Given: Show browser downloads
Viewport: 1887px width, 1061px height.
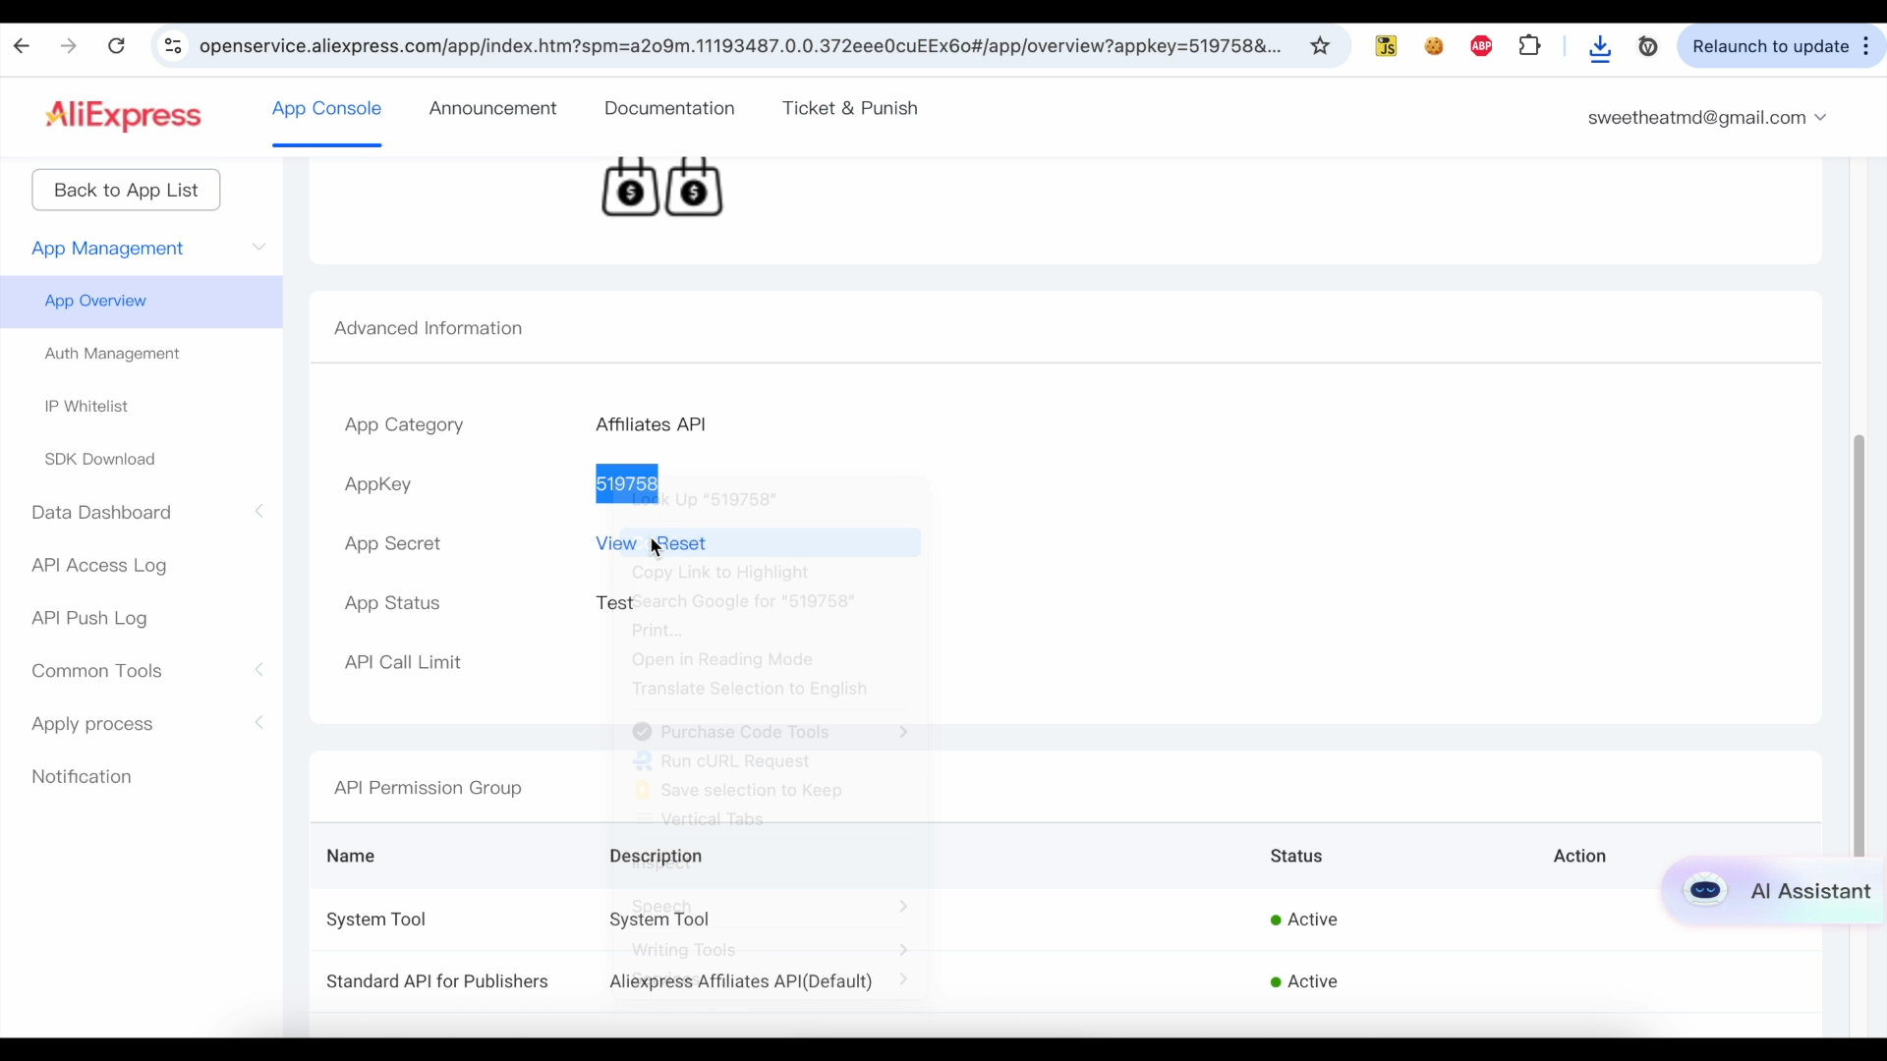Looking at the screenshot, I should click(x=1600, y=47).
